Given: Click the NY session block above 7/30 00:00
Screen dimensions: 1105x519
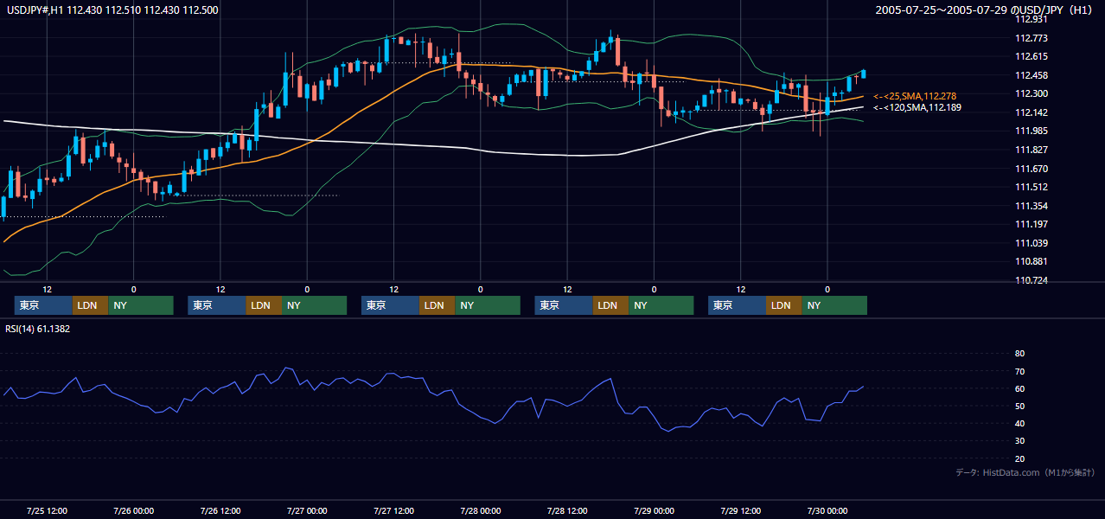Looking at the screenshot, I should point(834,305).
